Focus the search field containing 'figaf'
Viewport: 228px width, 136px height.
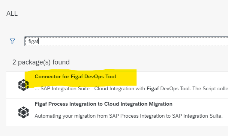coord(126,41)
